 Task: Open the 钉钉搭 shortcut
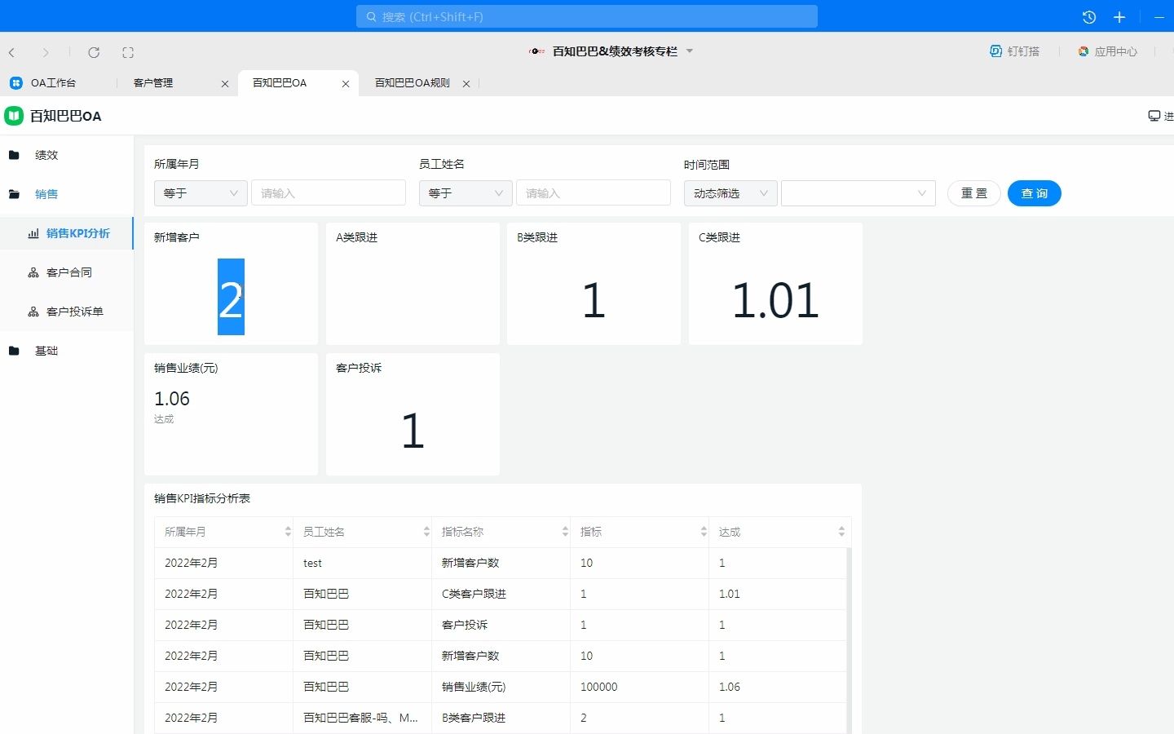click(1015, 51)
